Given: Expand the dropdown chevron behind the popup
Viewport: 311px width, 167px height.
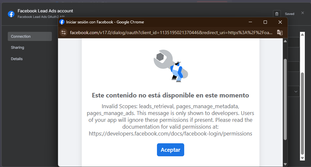Looking at the screenshot, I should pos(296,91).
